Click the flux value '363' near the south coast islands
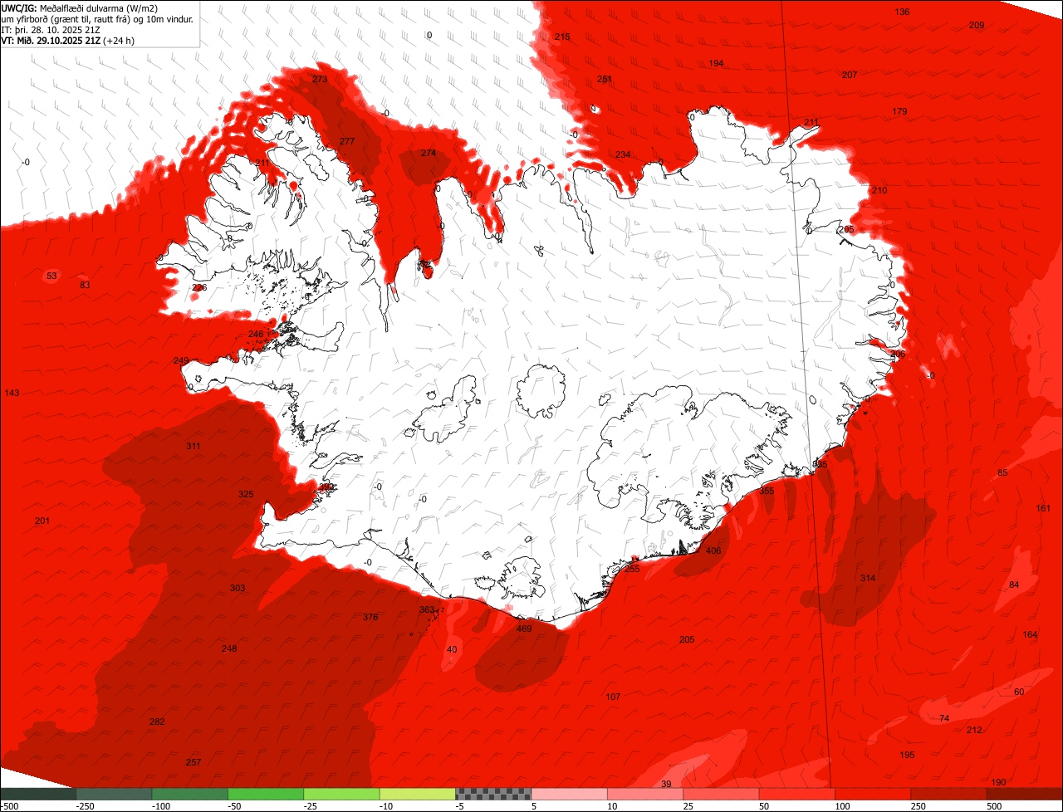This screenshot has height=812, width=1063. point(427,609)
